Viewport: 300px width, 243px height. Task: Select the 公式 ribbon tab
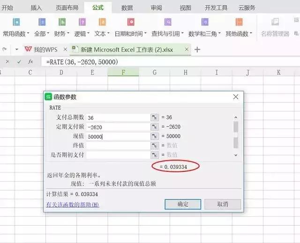tap(98, 7)
